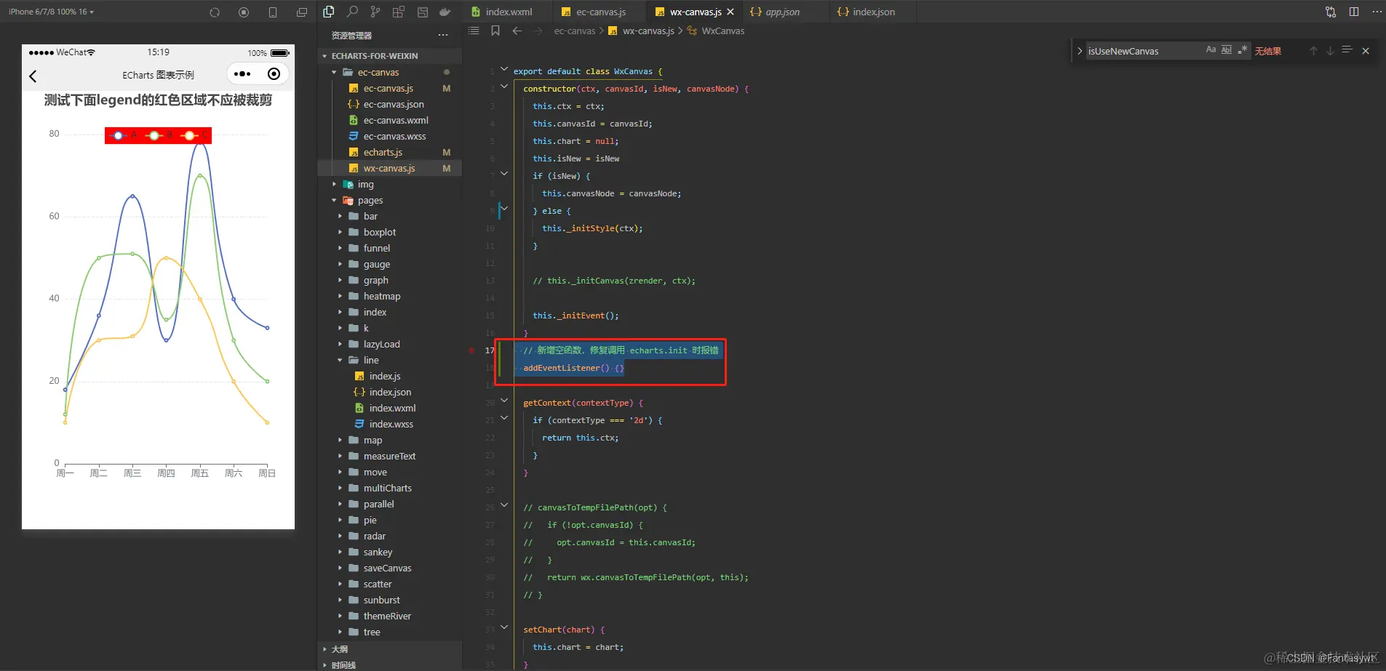Open index.wxss under the line folder
Screen dimensions: 1386x671
pos(389,424)
